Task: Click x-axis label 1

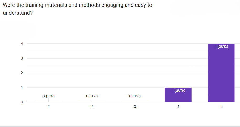Action: click(x=49, y=107)
